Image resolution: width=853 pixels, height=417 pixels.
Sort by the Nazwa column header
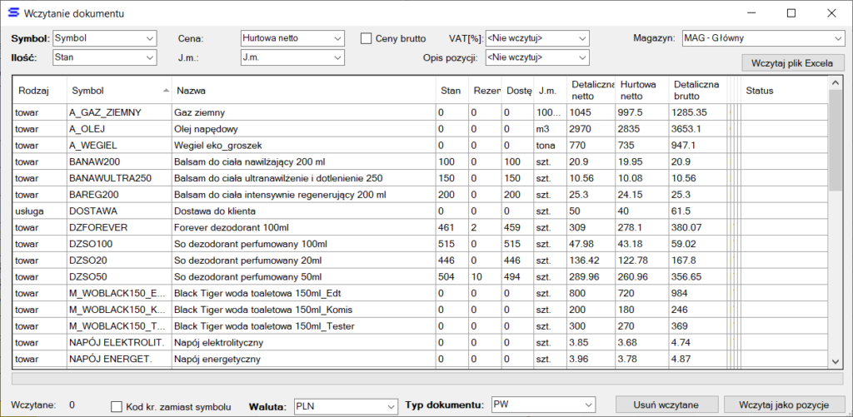click(x=300, y=90)
